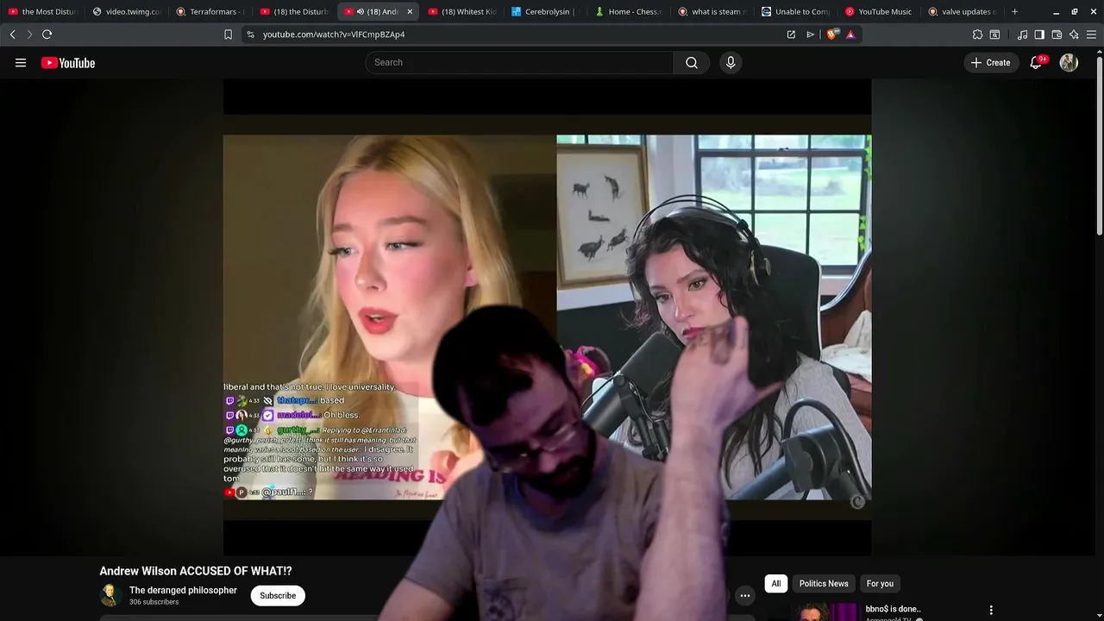Screen dimensions: 1104x621
Task: Open browser extensions puzzle icon
Action: tap(977, 34)
